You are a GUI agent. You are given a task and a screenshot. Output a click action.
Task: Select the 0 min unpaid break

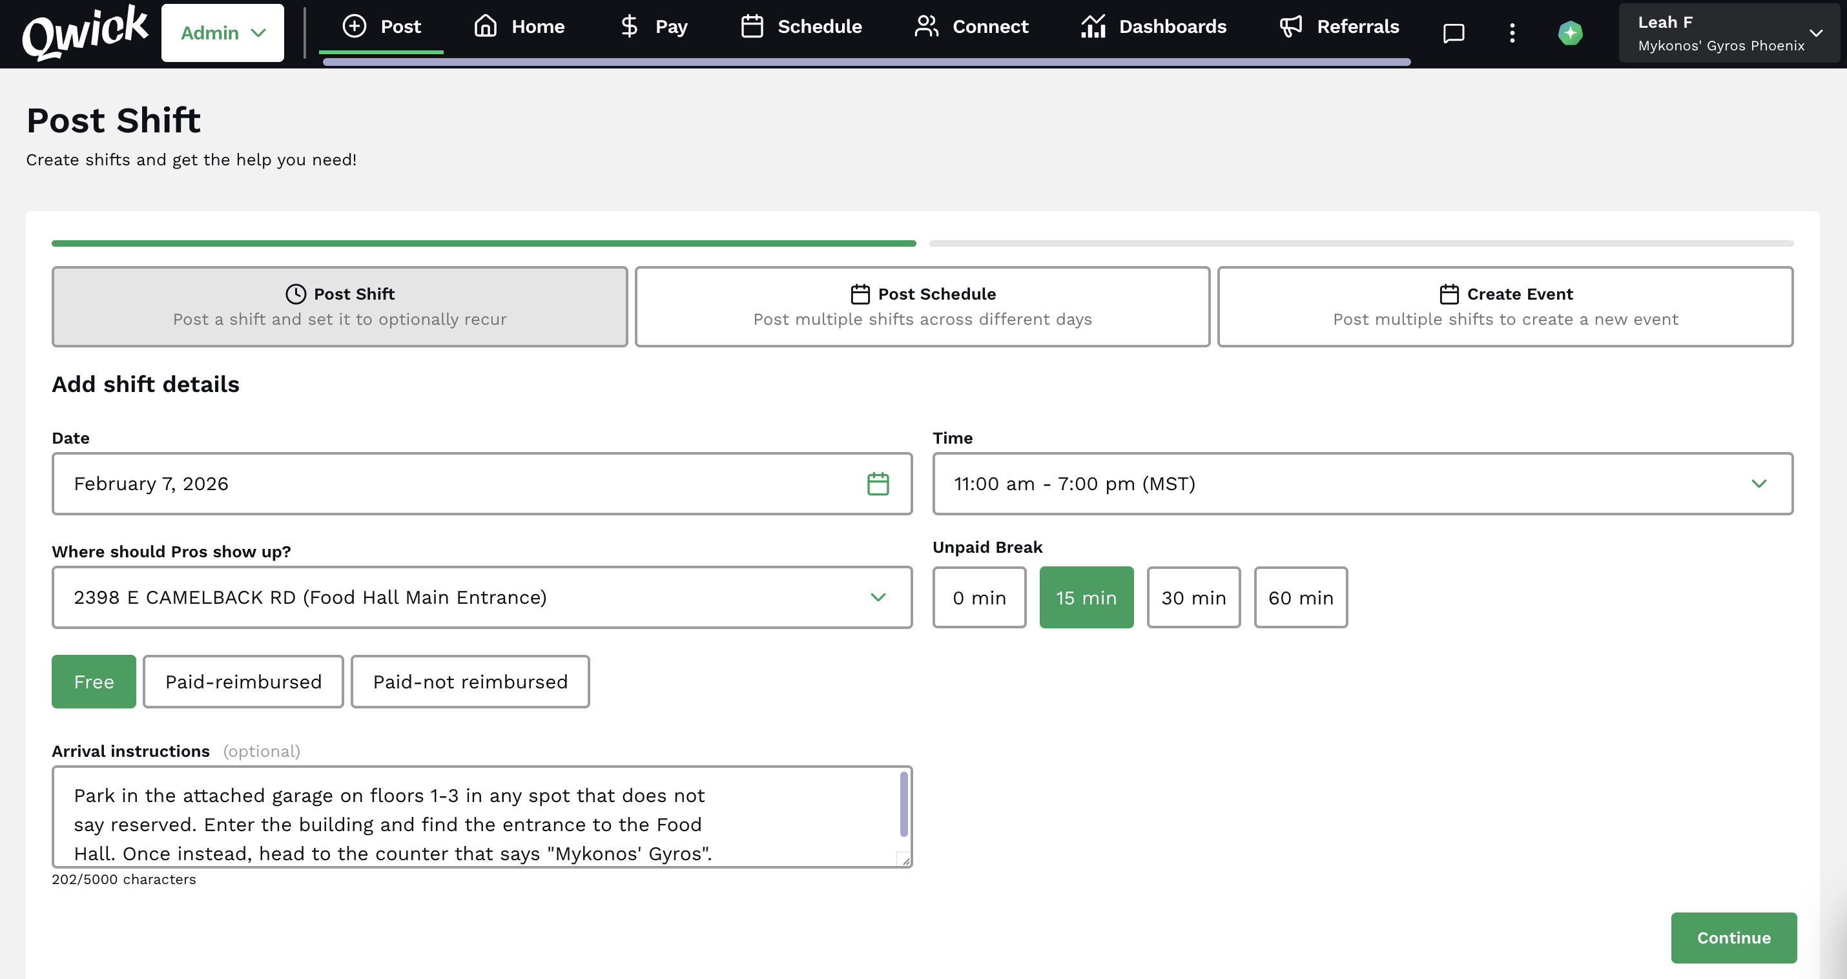point(978,597)
